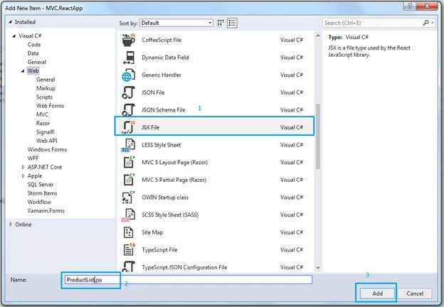The image size is (444, 307).
Task: Select the SignalR category
Action: [x=46, y=132]
